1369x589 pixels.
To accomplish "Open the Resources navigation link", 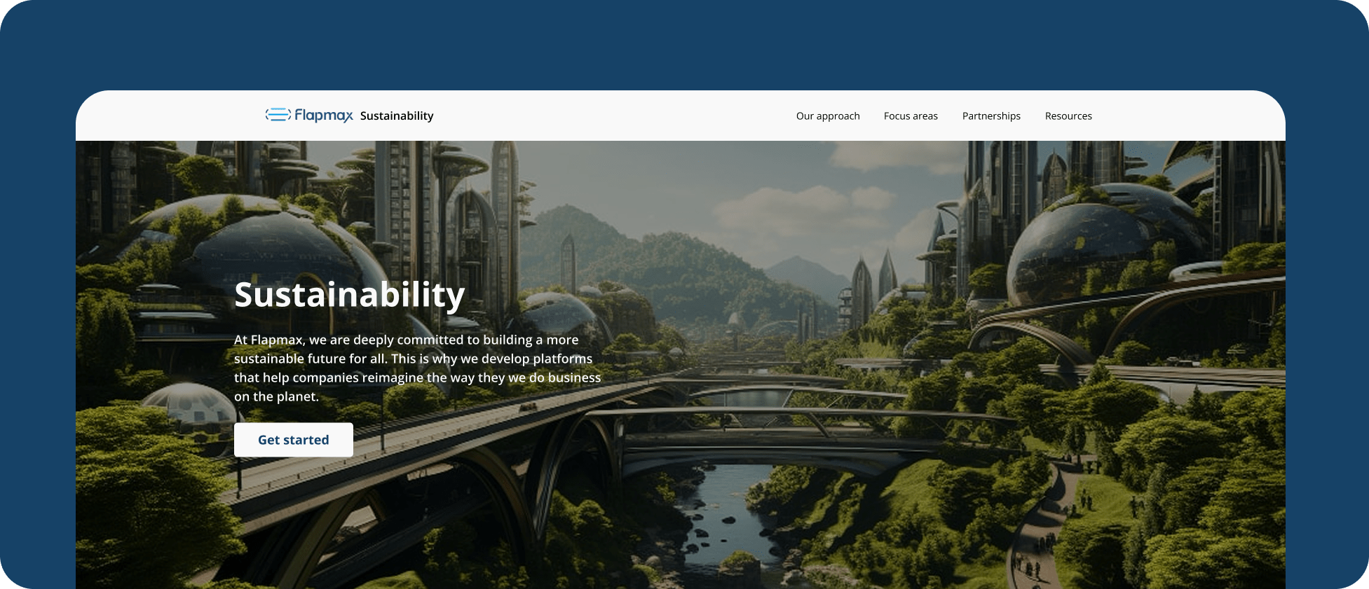I will pos(1068,116).
